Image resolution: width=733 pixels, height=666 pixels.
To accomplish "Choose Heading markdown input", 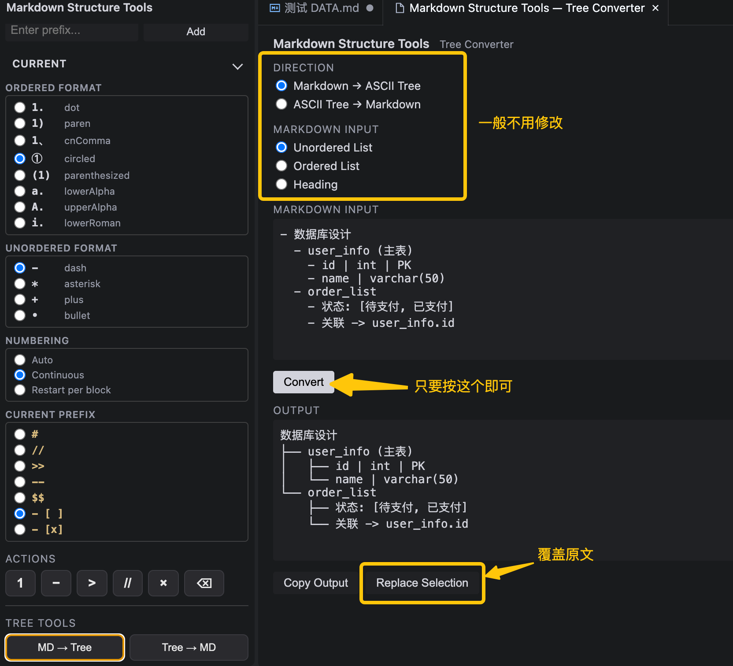I will point(281,184).
